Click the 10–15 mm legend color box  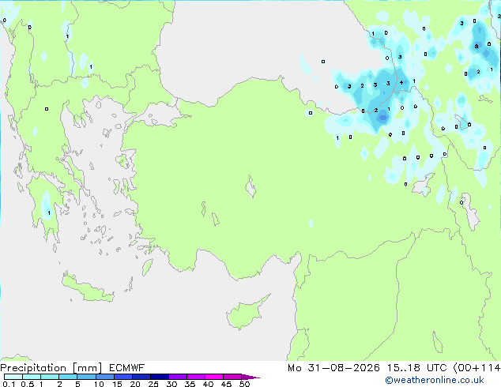(105, 377)
